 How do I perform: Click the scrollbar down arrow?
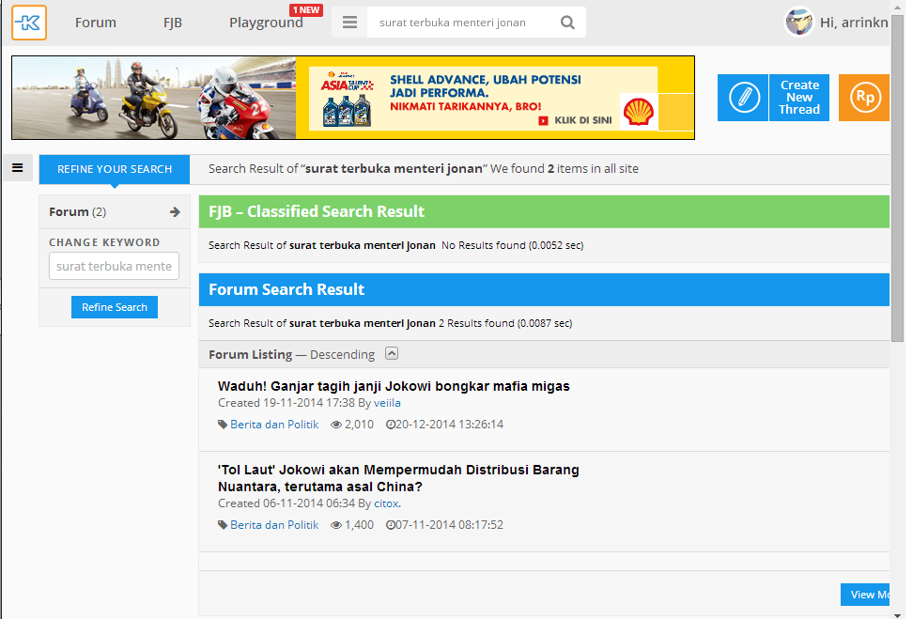point(897,613)
